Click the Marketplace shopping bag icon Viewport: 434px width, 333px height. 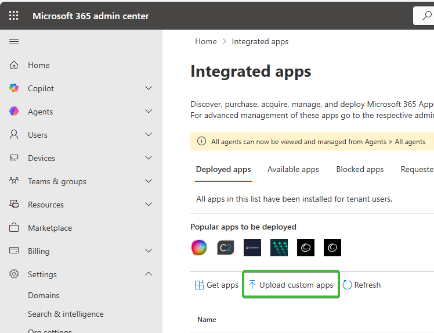coord(15,228)
